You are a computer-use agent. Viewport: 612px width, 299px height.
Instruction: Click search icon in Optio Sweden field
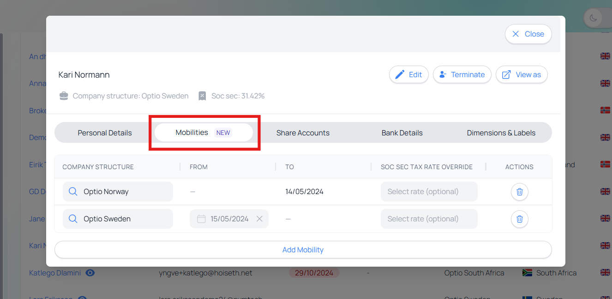point(73,219)
